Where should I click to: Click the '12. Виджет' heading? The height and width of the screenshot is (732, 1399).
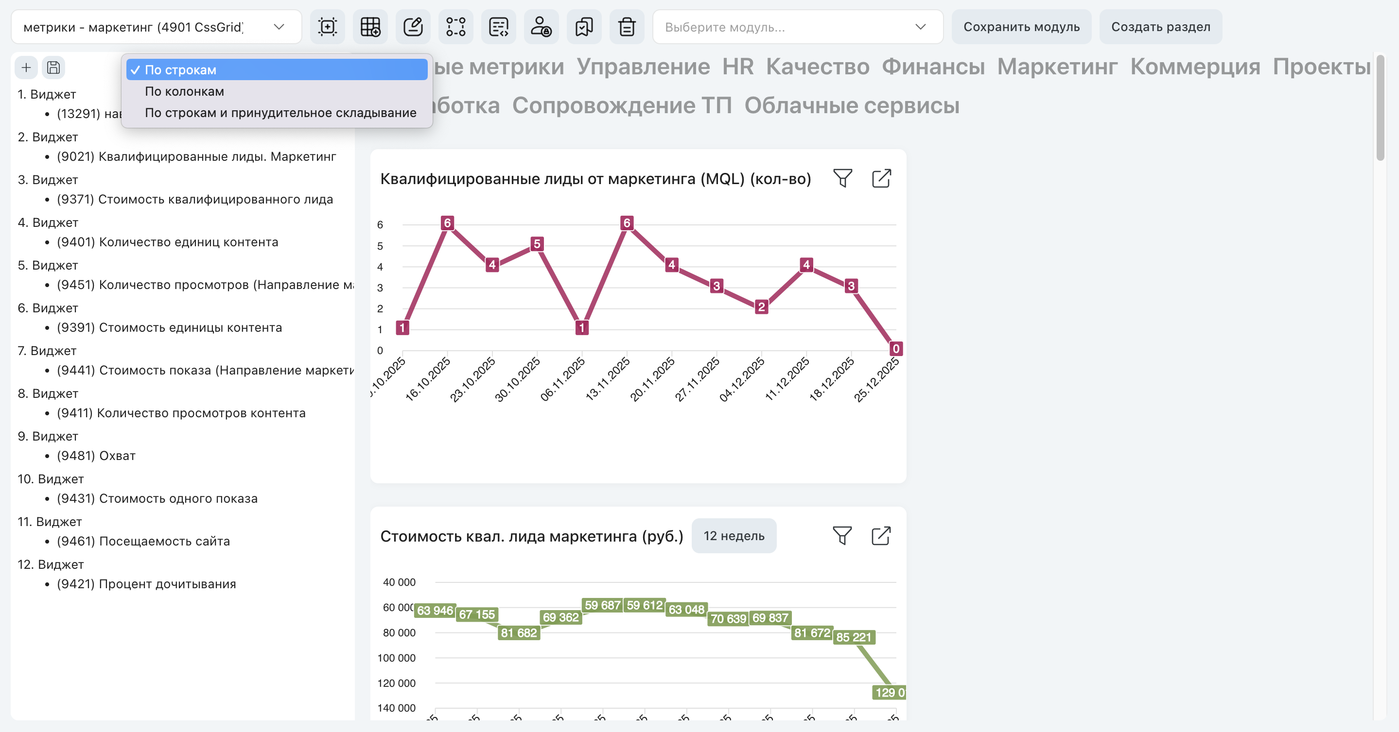(51, 565)
